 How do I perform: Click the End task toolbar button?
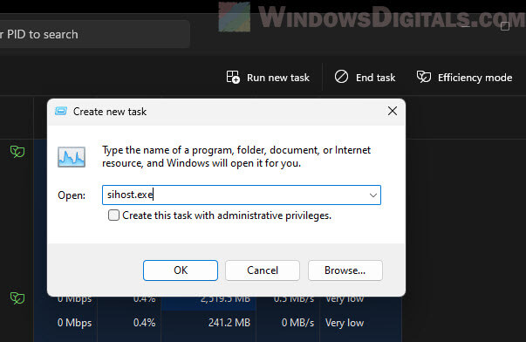click(x=365, y=77)
